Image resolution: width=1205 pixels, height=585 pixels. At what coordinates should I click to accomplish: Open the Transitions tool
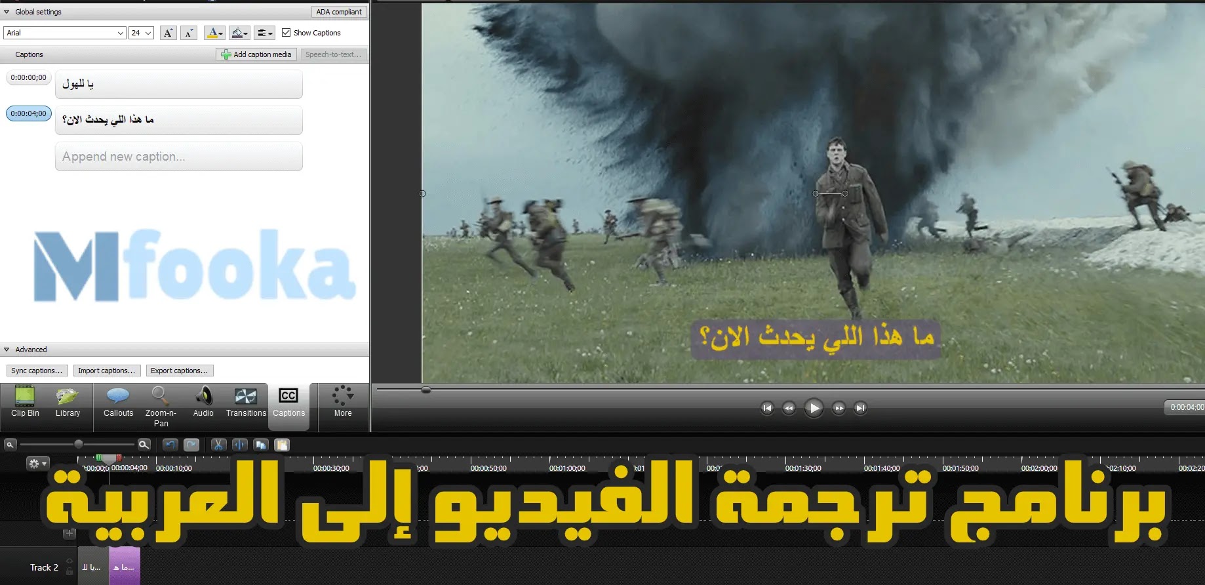click(246, 403)
